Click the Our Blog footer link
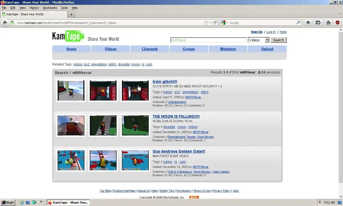343x206 pixels. click(x=105, y=191)
